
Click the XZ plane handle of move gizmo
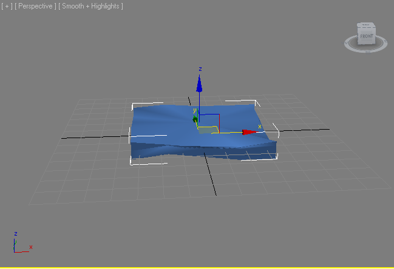209,123
